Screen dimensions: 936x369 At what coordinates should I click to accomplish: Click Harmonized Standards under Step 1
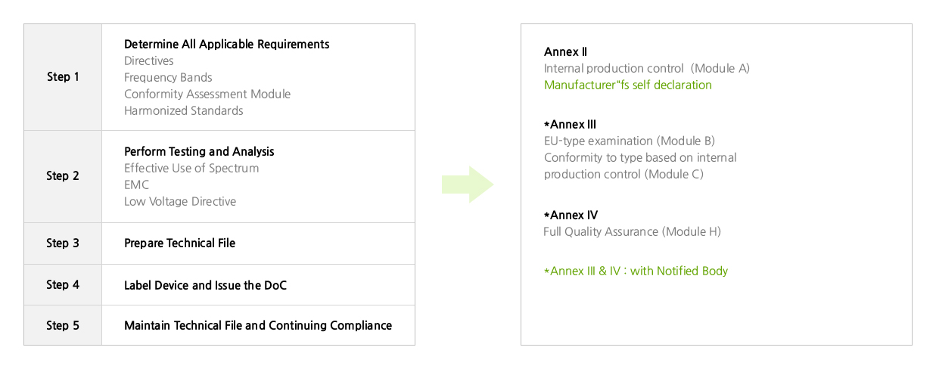[183, 111]
